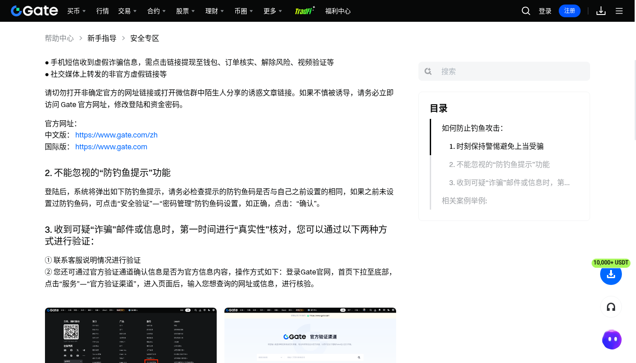Expand the 合约 dropdown menu
Screen dimensions: 636x363
point(156,11)
